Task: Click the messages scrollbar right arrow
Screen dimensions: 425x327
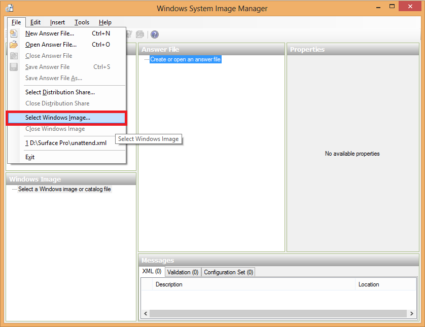Action: pos(411,313)
